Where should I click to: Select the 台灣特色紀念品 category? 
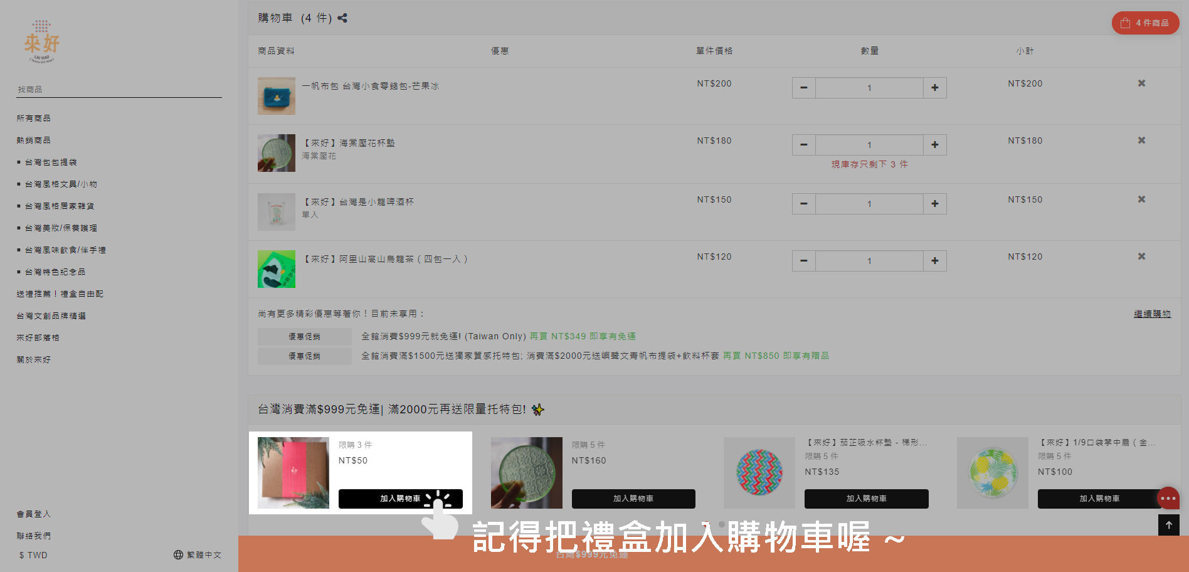pos(55,272)
